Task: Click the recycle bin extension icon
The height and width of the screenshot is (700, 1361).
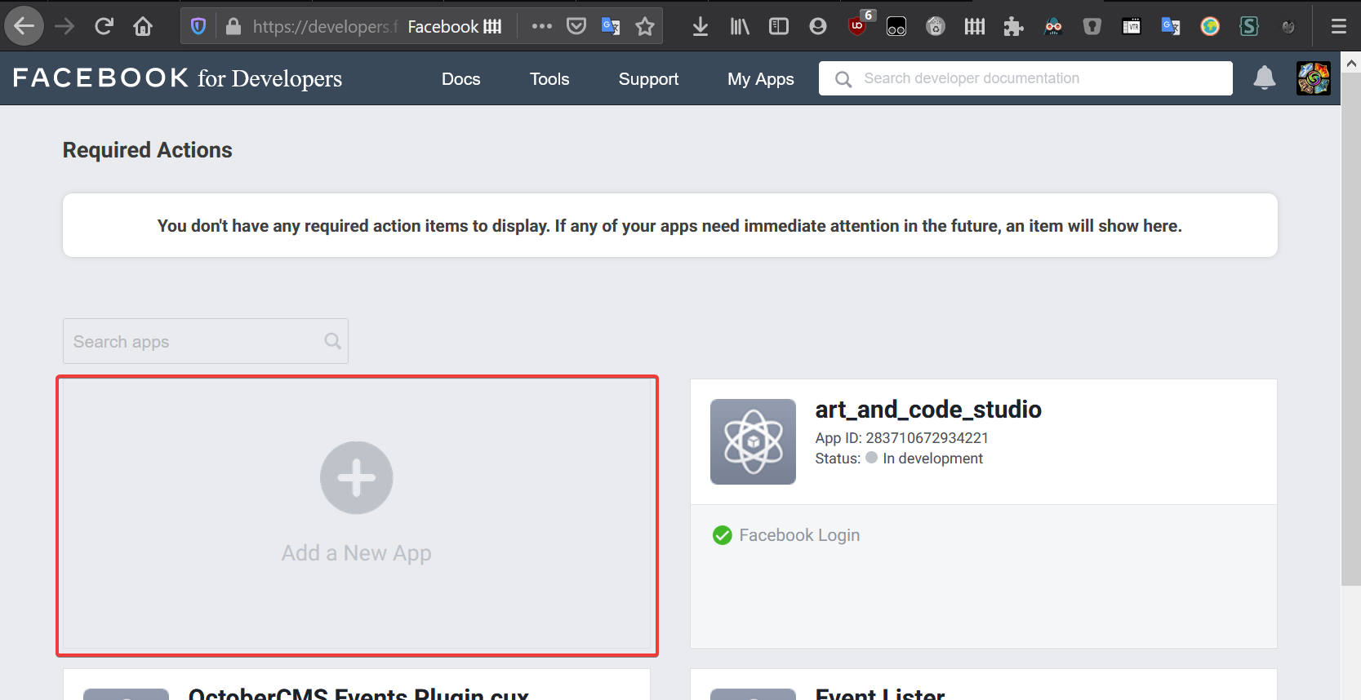Action: (936, 26)
